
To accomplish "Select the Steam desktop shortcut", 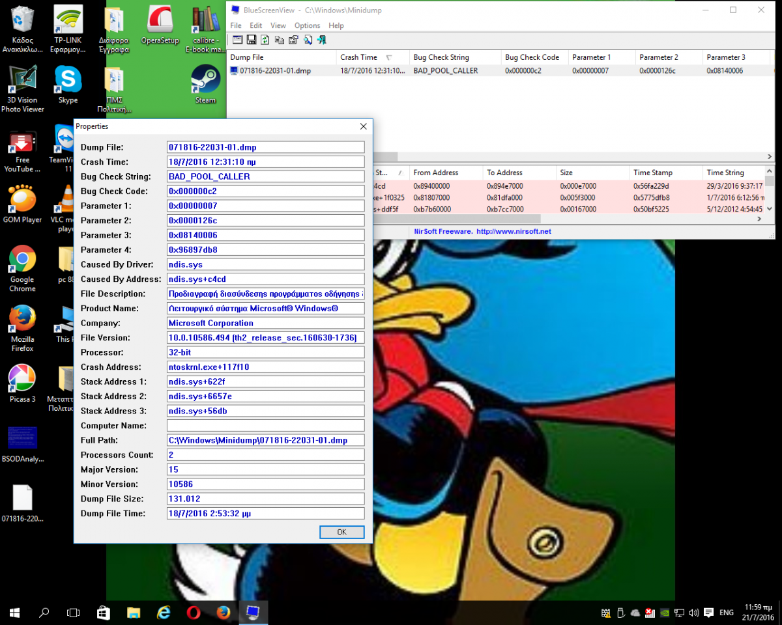I will coord(205,85).
